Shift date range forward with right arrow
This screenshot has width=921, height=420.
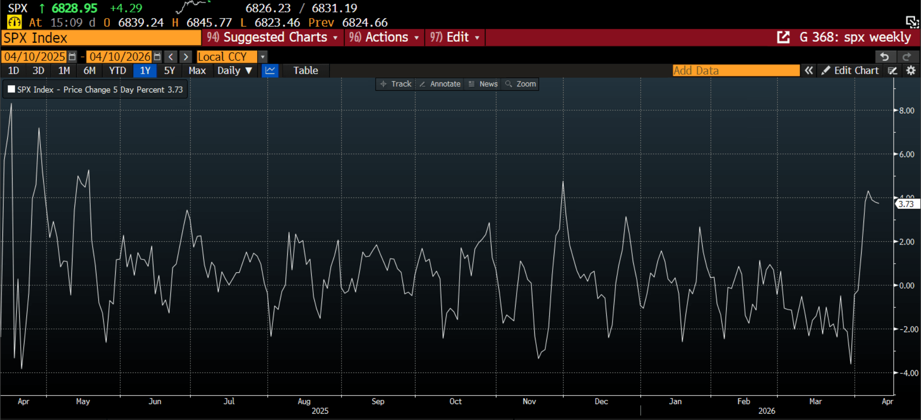pos(186,57)
